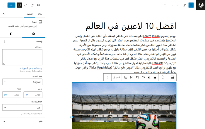This screenshot has height=129, width=205.
Task: Open the block styles half-circle tab
Action: [x=11, y=34]
